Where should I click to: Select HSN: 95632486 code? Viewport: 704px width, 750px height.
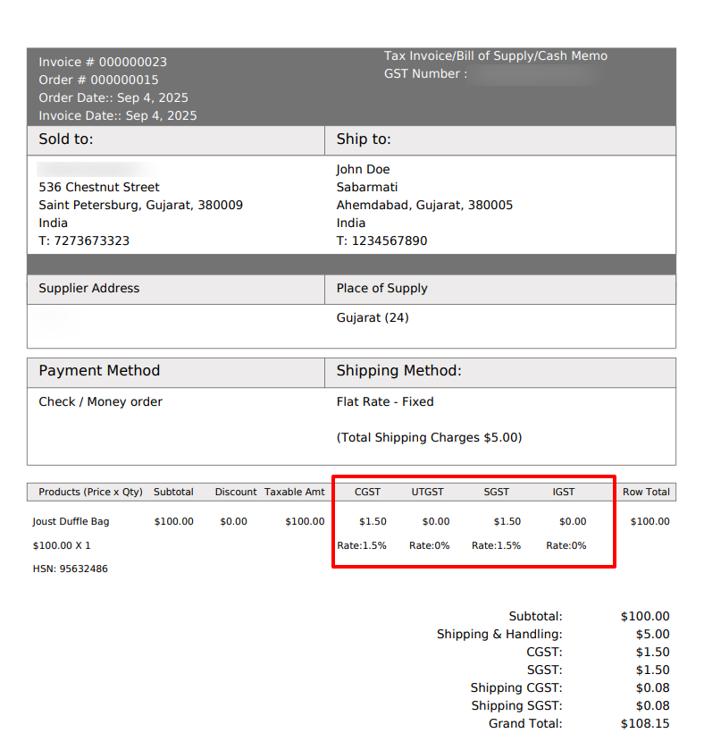point(71,569)
